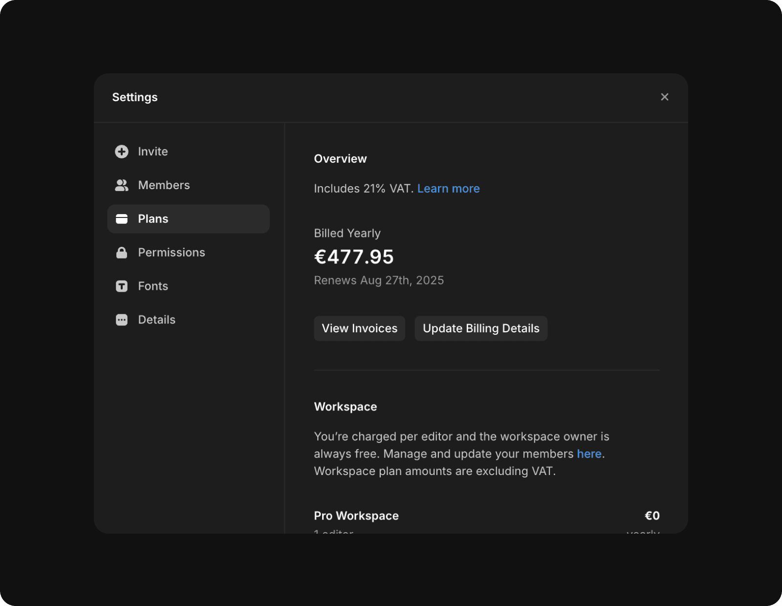
Task: Go to the Members text item
Action: click(x=164, y=185)
